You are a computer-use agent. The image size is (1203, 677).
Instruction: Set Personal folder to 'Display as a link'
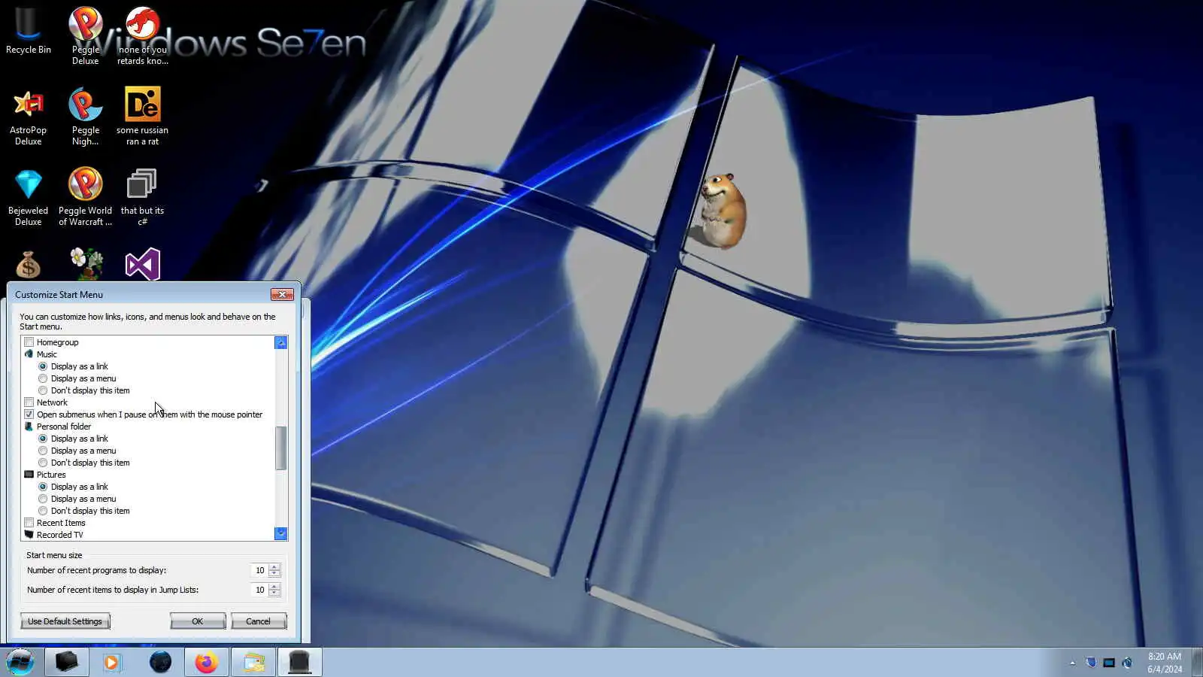(x=43, y=439)
